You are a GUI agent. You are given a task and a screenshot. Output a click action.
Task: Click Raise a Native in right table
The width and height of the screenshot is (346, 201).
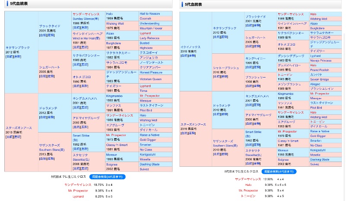coord(319,131)
